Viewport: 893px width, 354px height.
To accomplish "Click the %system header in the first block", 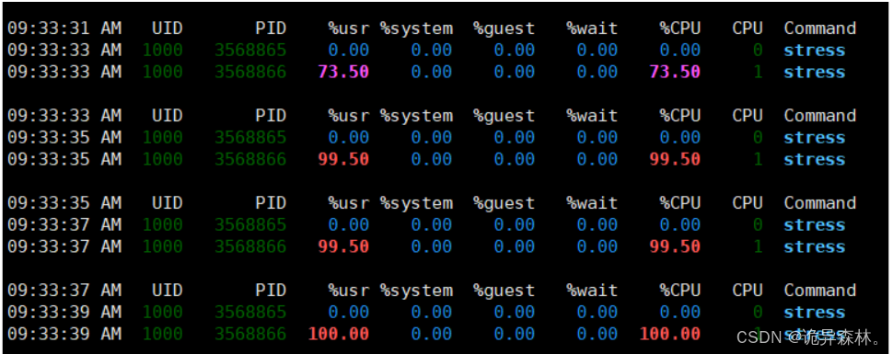I will [x=416, y=29].
